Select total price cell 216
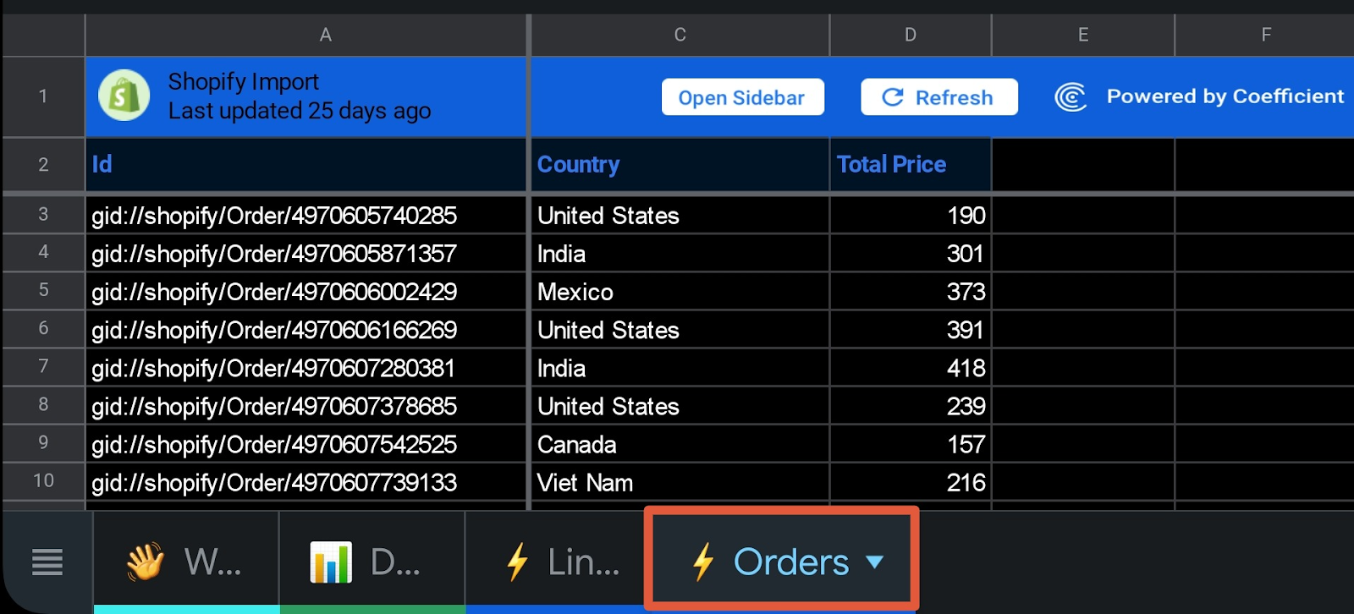Viewport: 1354px width, 614px height. (x=911, y=481)
